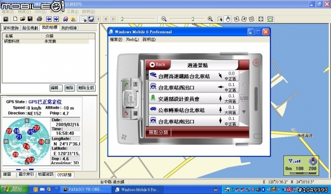Save with the floppy disk icon
Screen dimensions: 331x194
30,19
